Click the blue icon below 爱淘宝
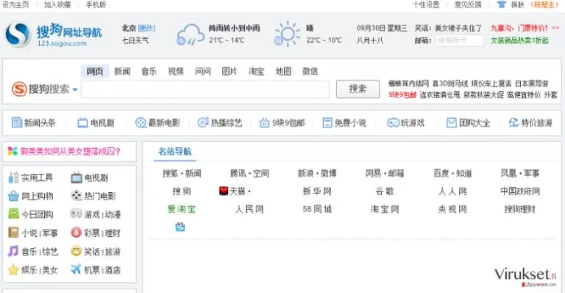 pos(180,227)
